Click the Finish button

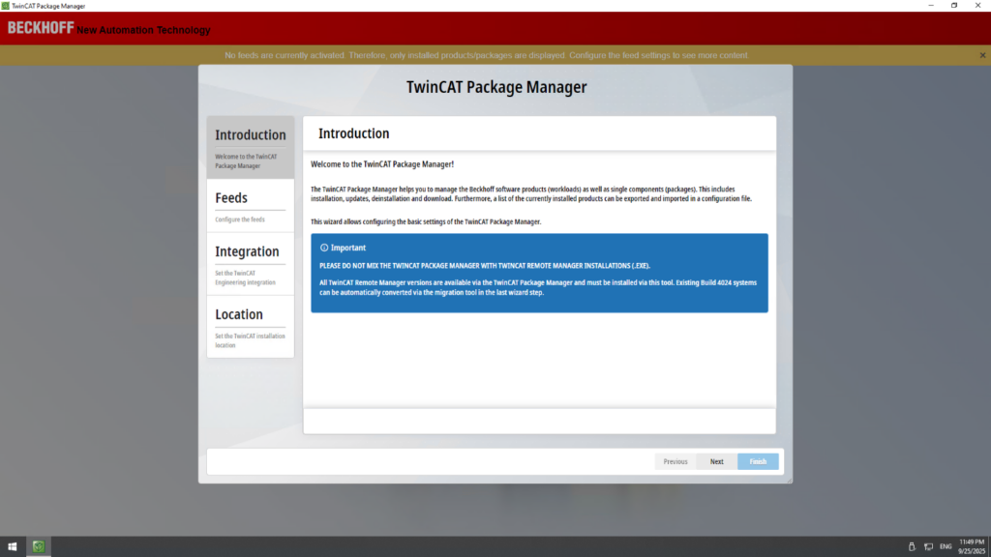pyautogui.click(x=758, y=461)
